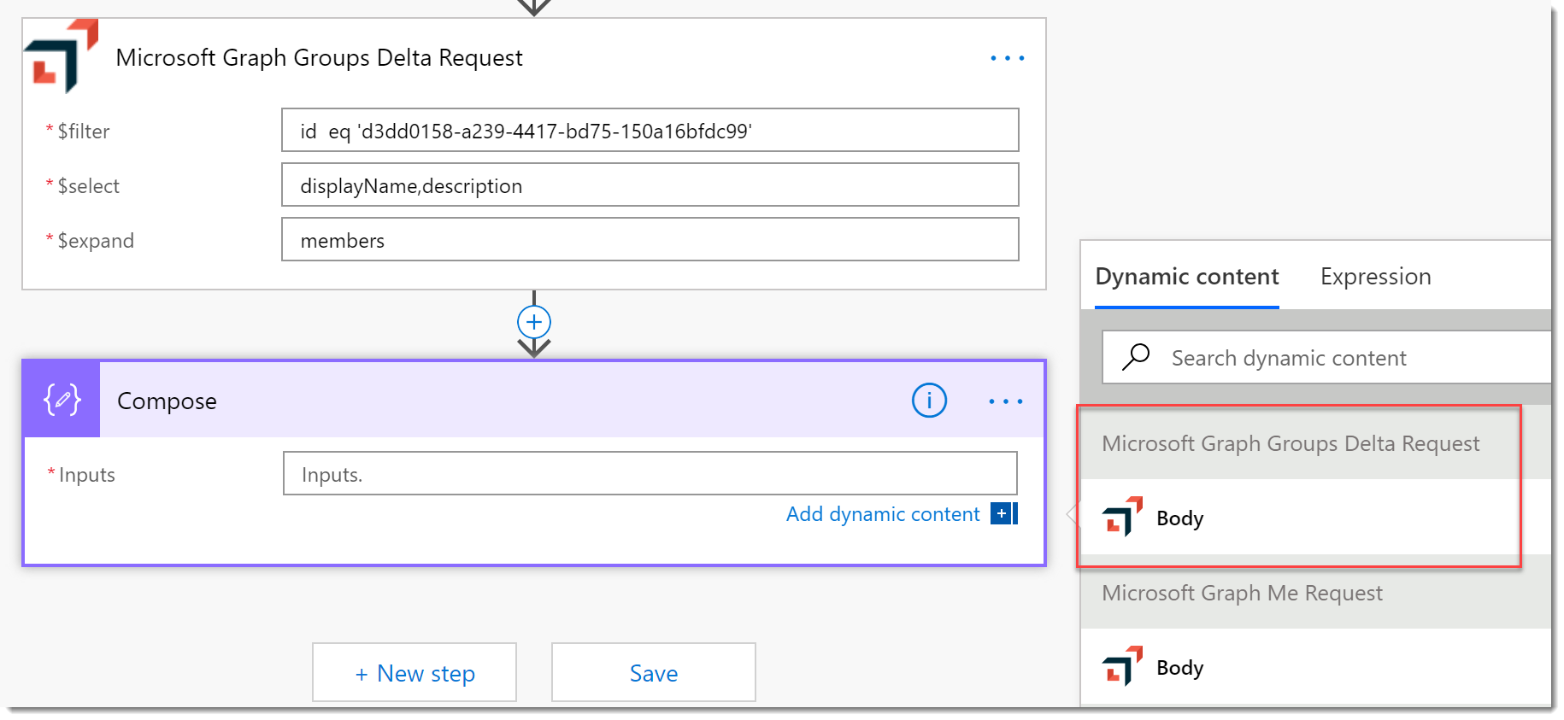Click the Compose action curly-brace icon
1564x720 pixels.
point(62,400)
